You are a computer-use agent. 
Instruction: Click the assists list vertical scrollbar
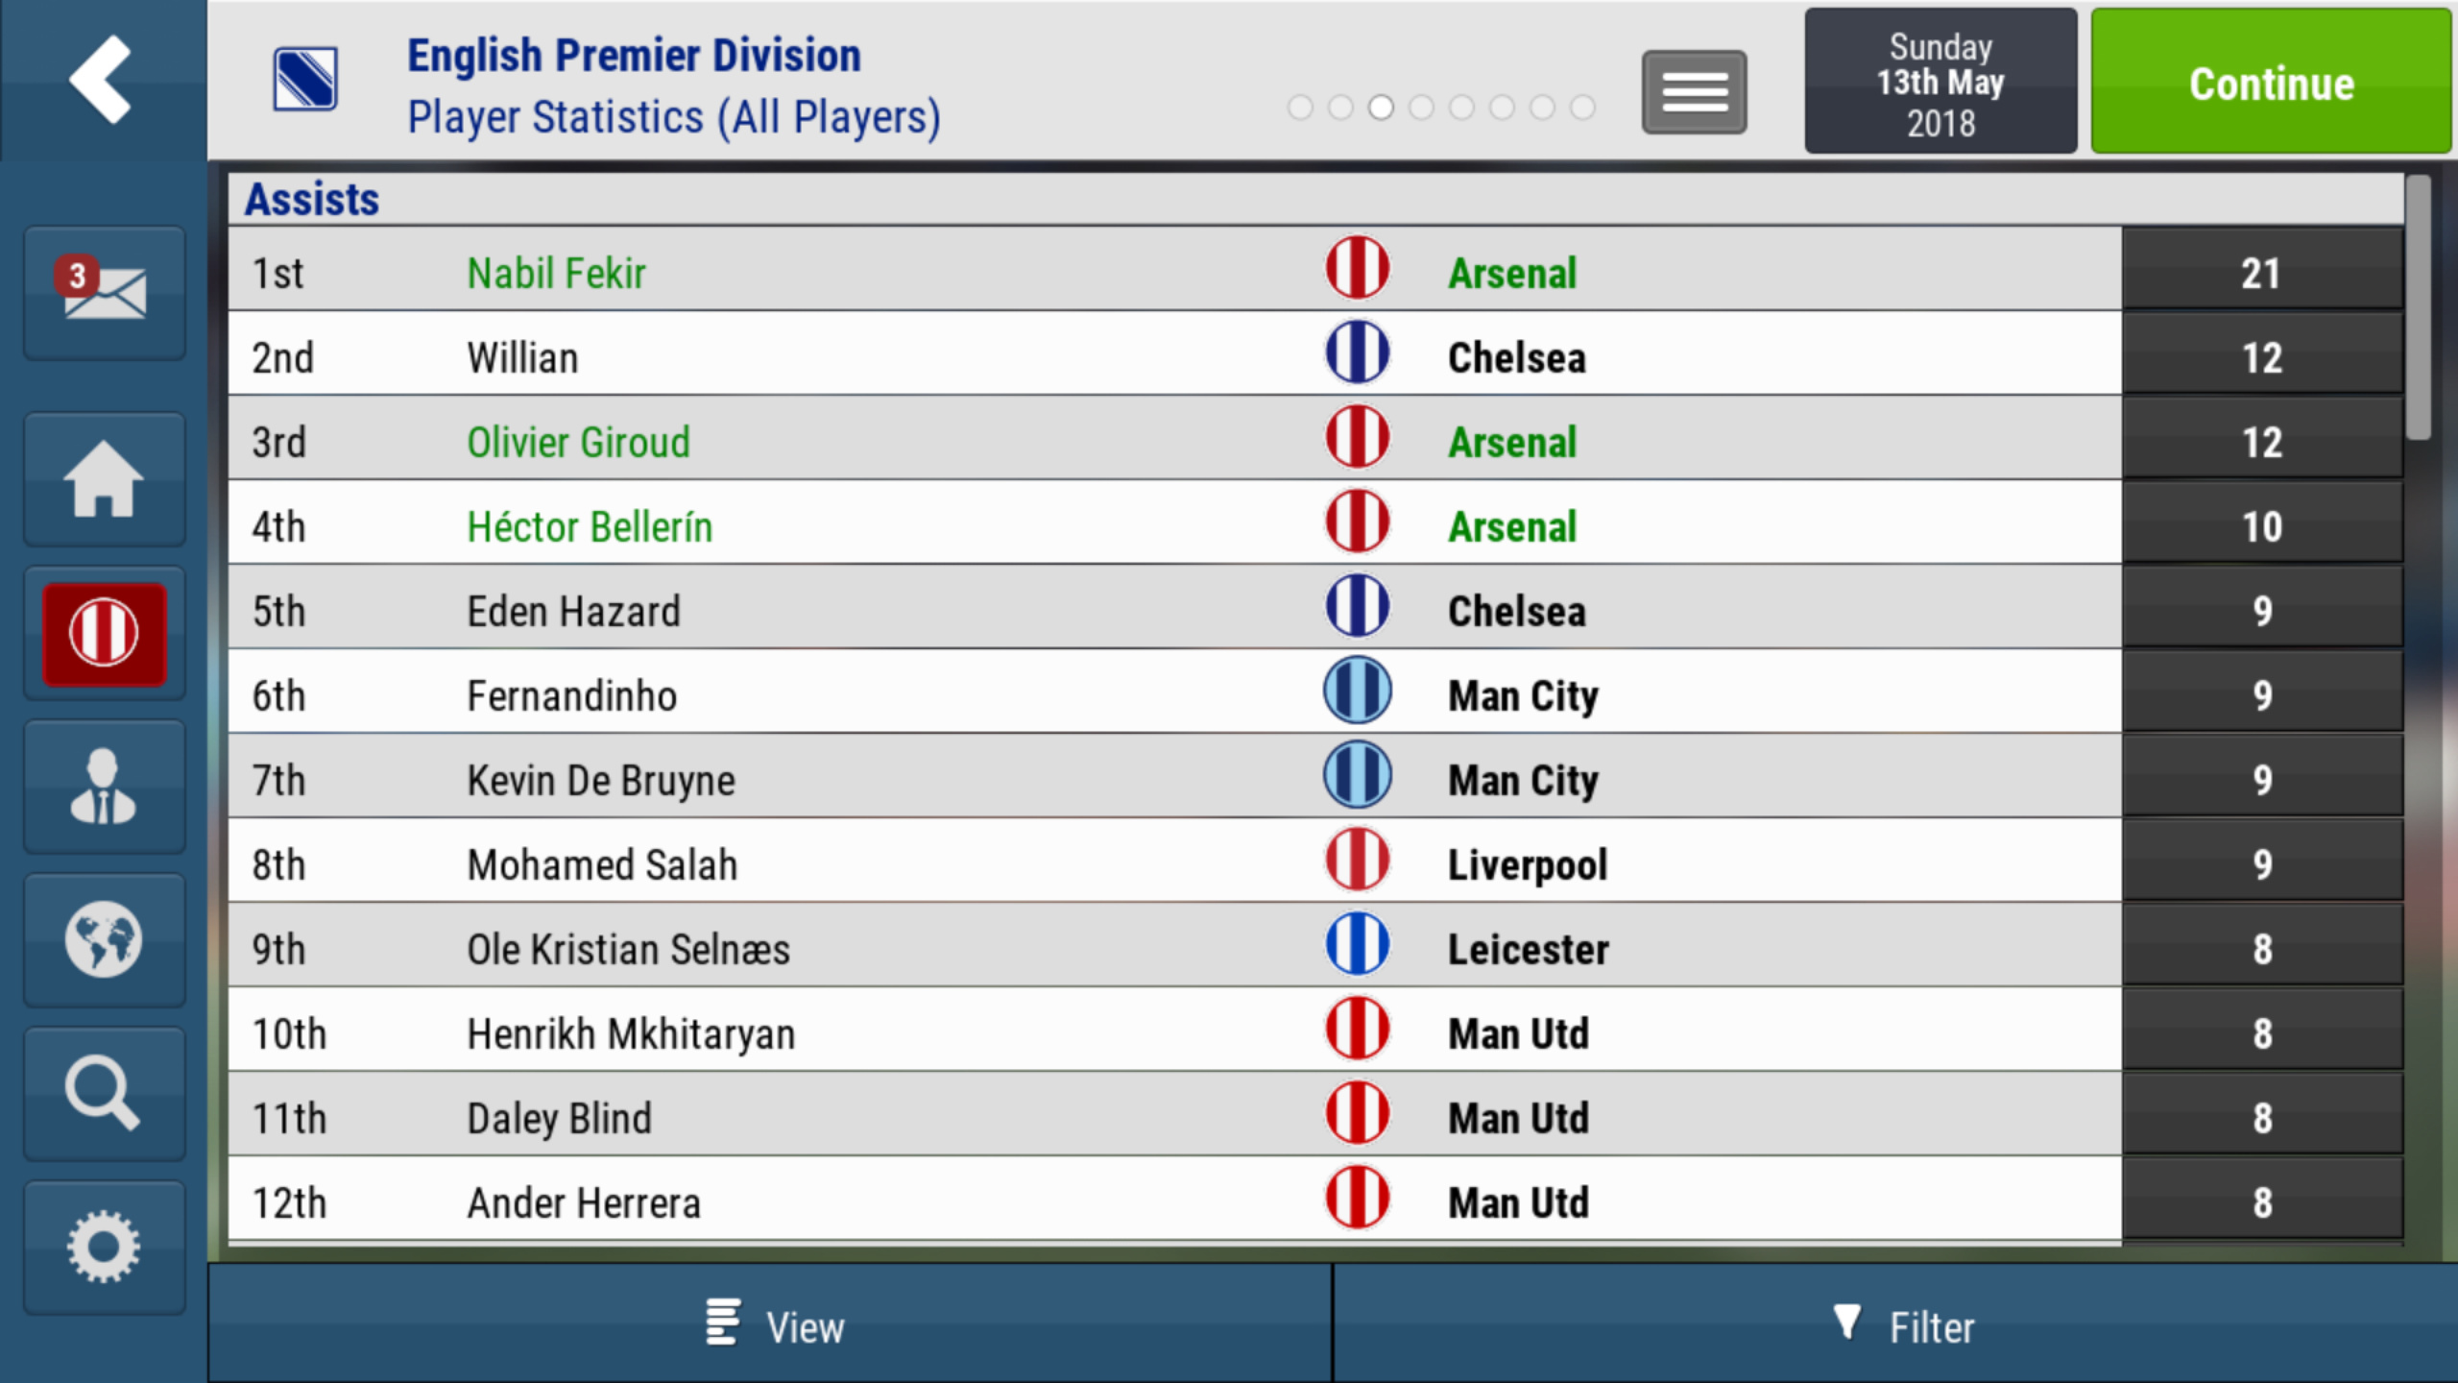2419,307
